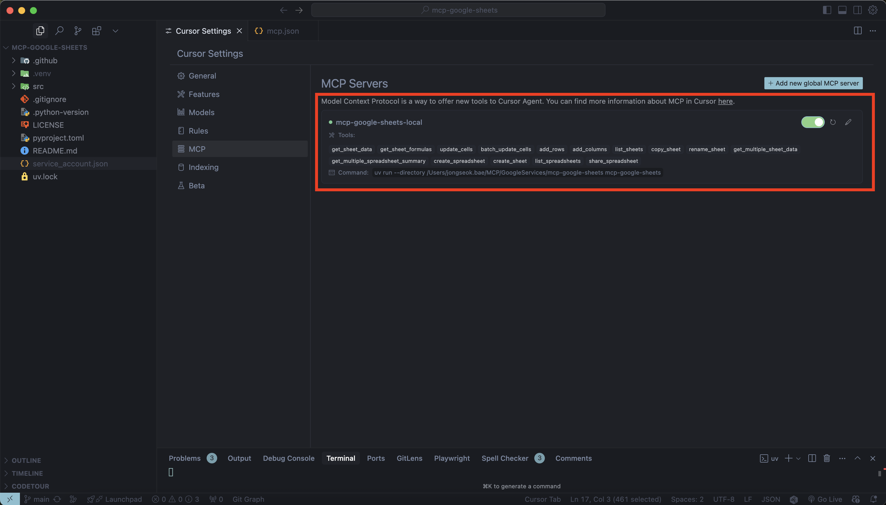
Task: Click Go Live in the status bar
Action: (825, 499)
